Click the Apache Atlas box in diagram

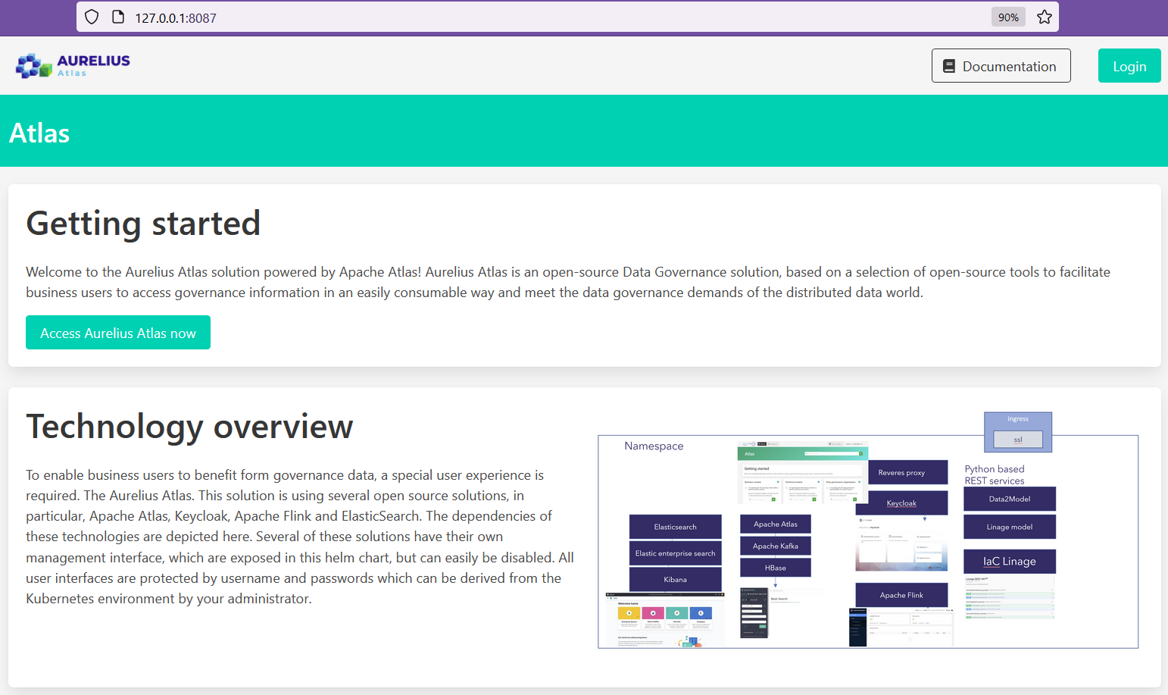[776, 524]
